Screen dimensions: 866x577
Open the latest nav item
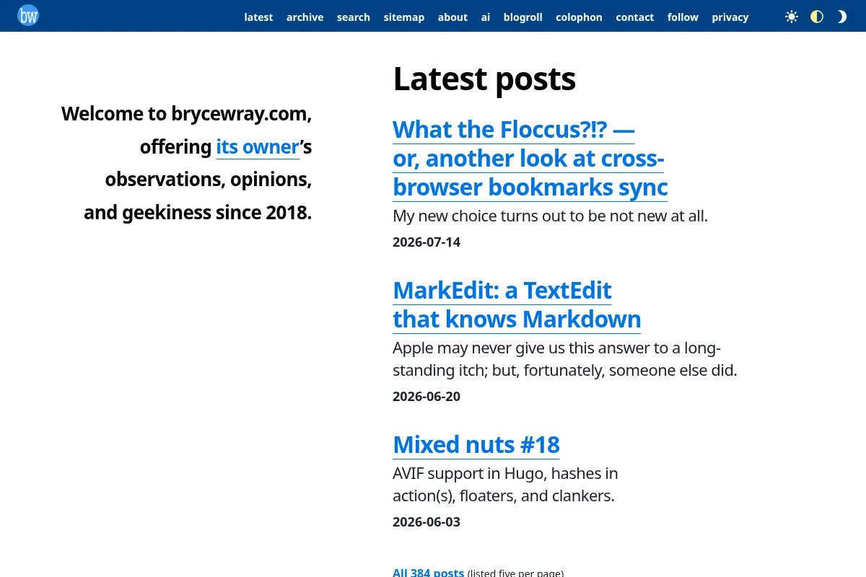258,17
